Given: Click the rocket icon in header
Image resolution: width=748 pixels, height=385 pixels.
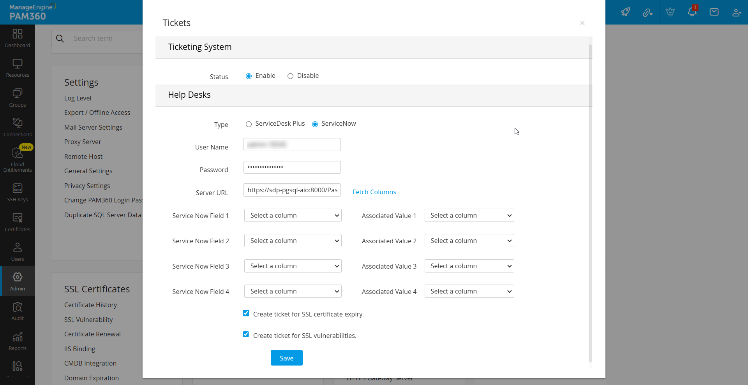Looking at the screenshot, I should pos(625,12).
